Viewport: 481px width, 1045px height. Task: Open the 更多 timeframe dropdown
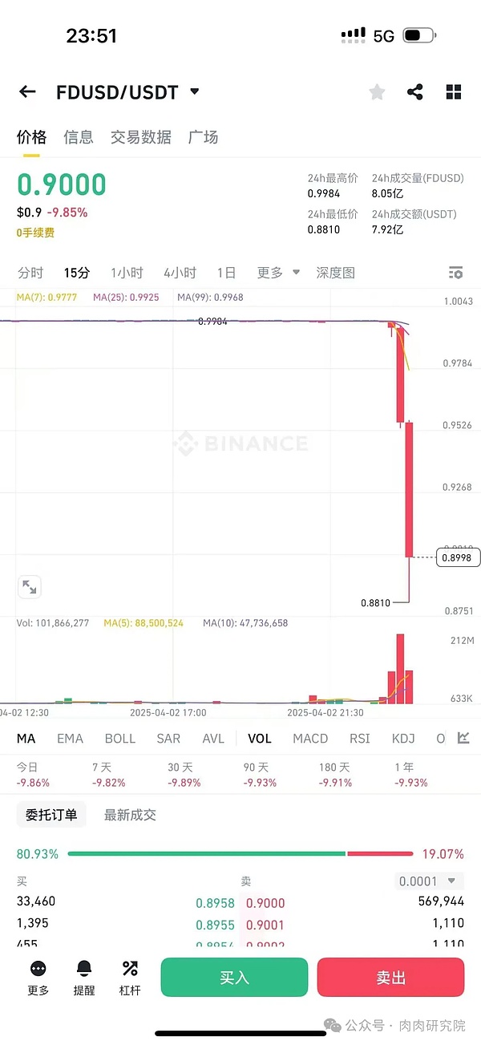point(278,273)
